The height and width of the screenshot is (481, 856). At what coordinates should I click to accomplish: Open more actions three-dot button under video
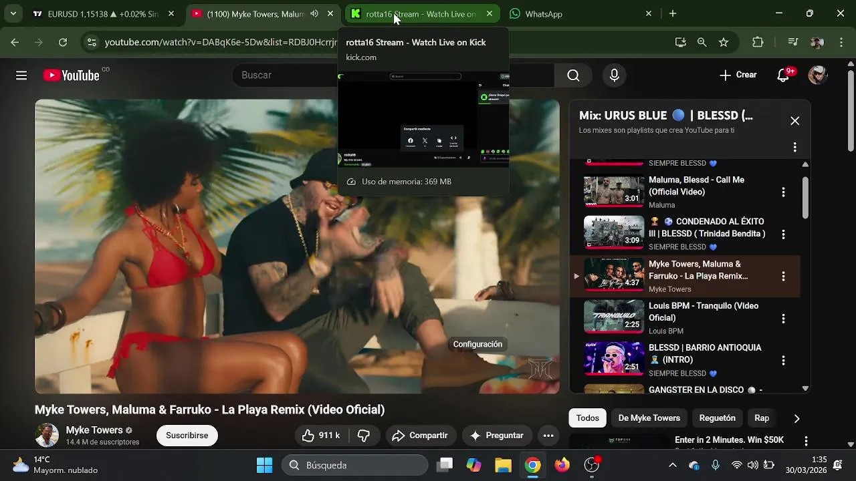click(548, 436)
